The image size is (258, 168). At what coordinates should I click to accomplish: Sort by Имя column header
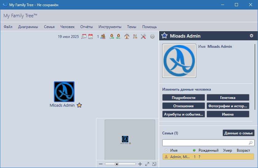click(x=174, y=150)
